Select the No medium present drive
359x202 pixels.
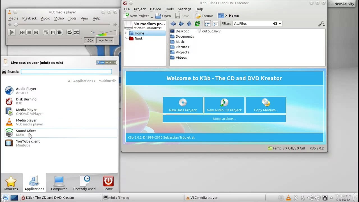[145, 26]
